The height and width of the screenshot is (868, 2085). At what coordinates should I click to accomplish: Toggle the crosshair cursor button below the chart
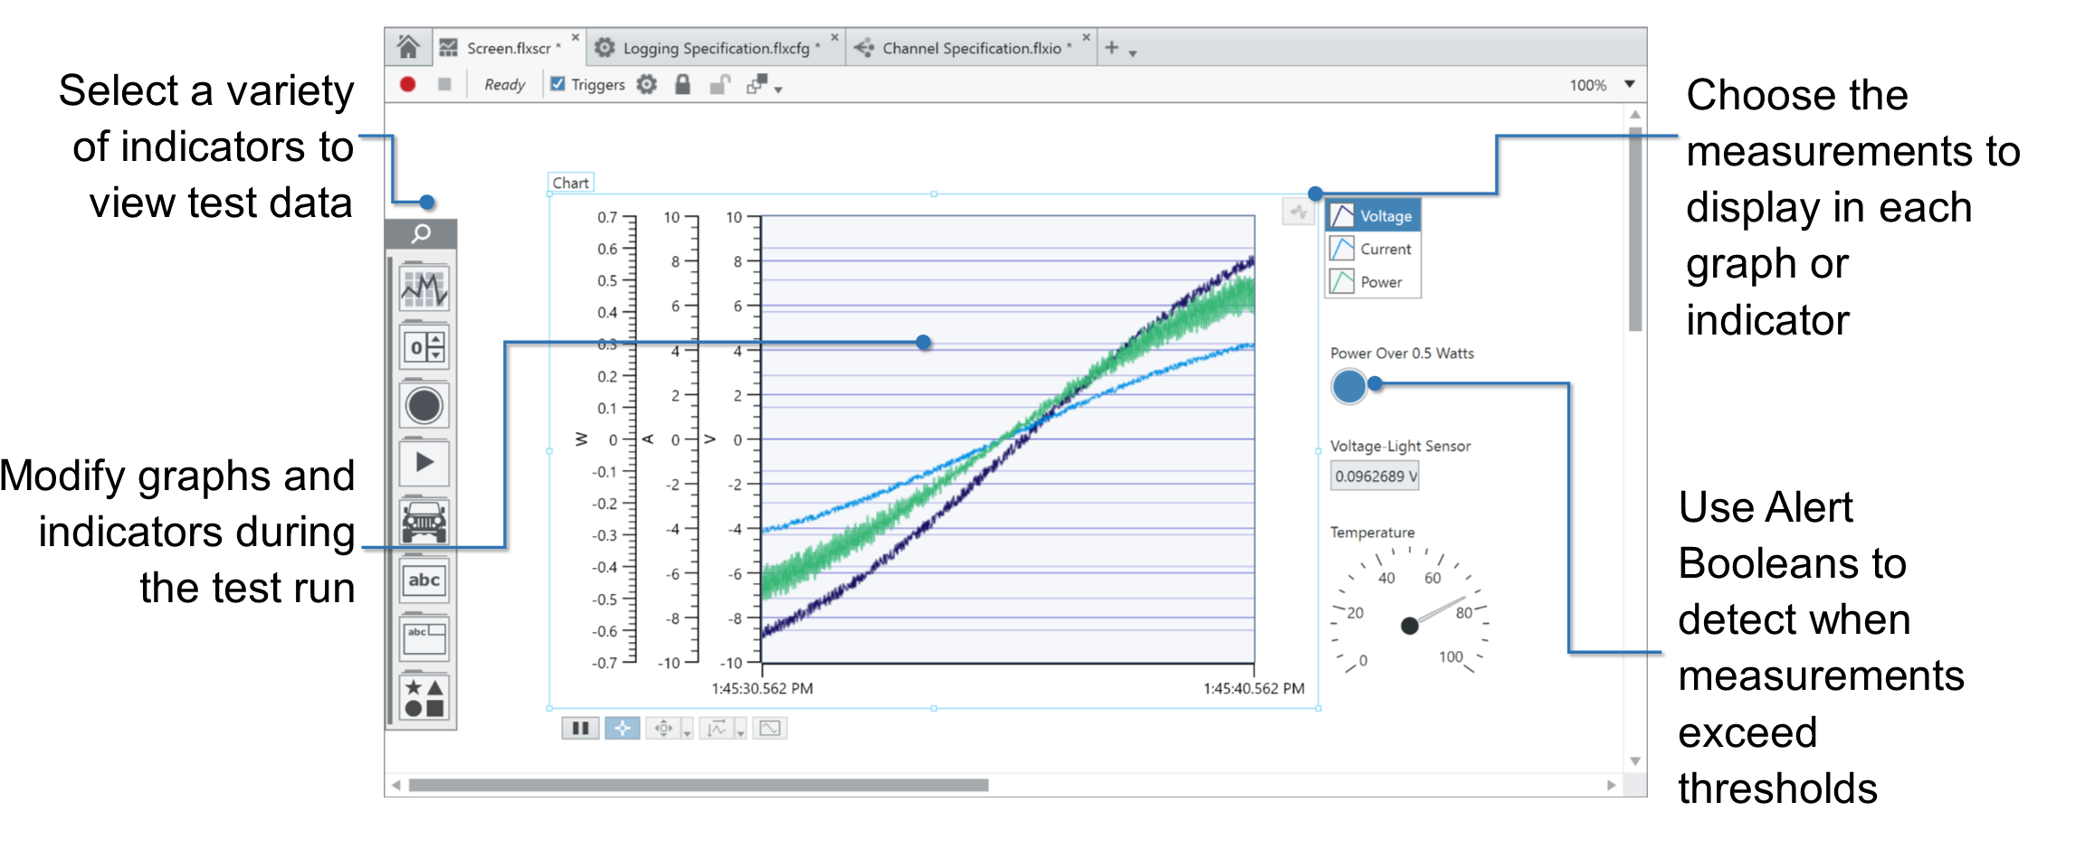pos(623,728)
